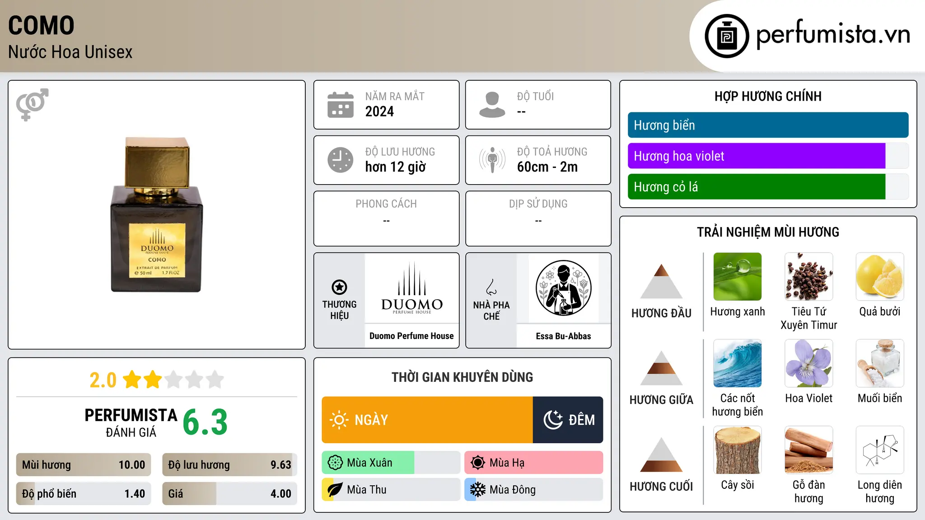
Task: Click the Giá 4.00 score bar
Action: (230, 493)
